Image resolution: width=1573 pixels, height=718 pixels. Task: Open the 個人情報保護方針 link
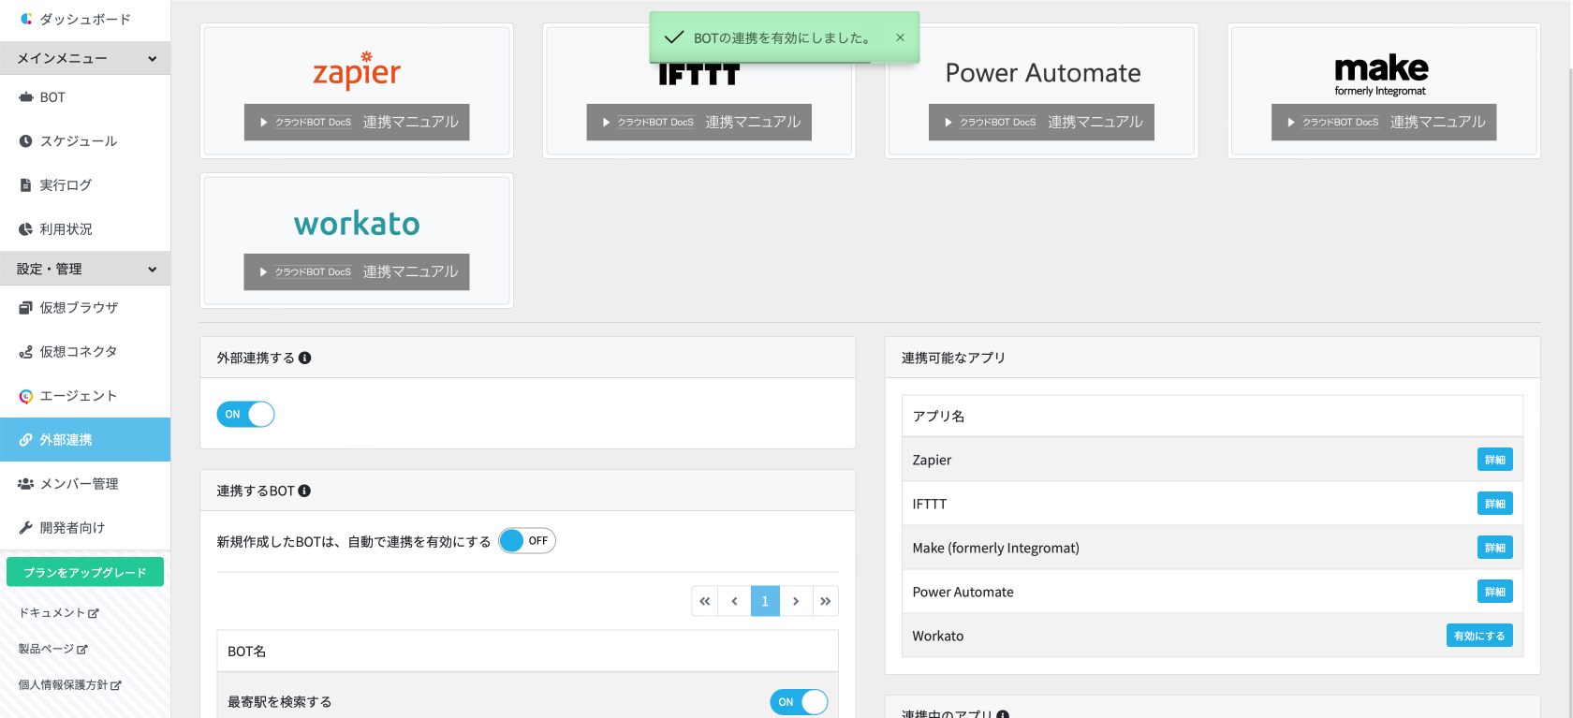(70, 685)
